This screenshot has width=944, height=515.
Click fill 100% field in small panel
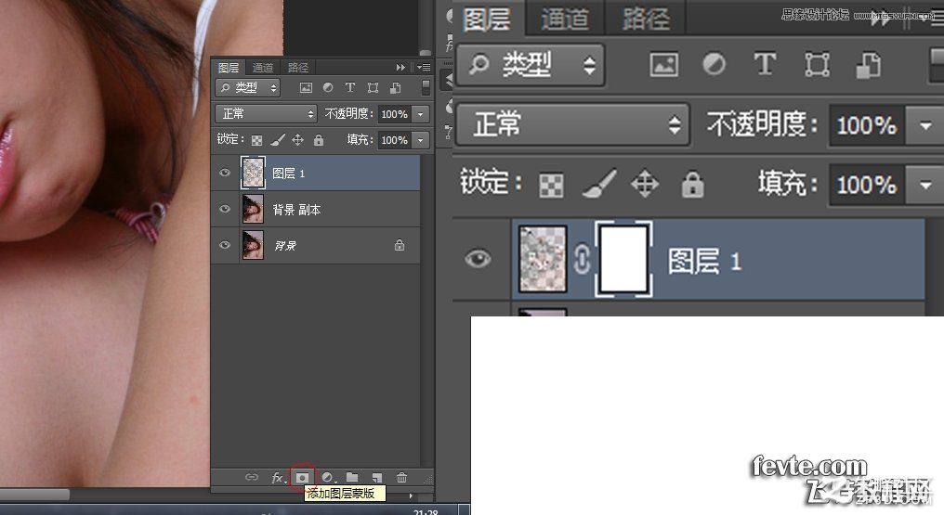394,140
